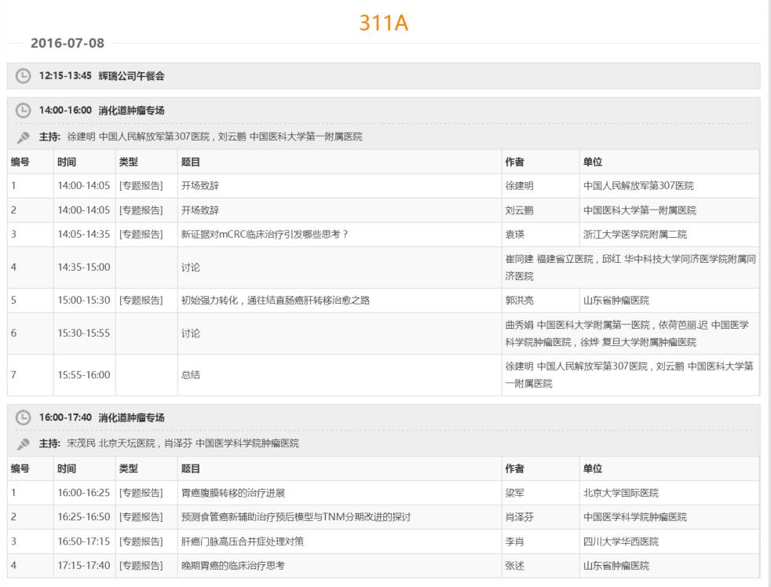
Task: Open talk 晚期胃癌的临床治疗思考
Action: coord(233,565)
